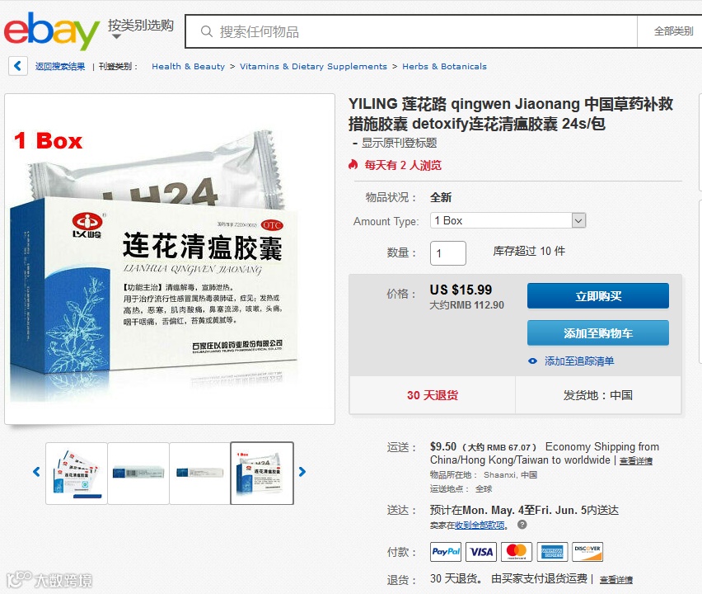Click the quantity input field
The height and width of the screenshot is (594, 702).
point(448,253)
